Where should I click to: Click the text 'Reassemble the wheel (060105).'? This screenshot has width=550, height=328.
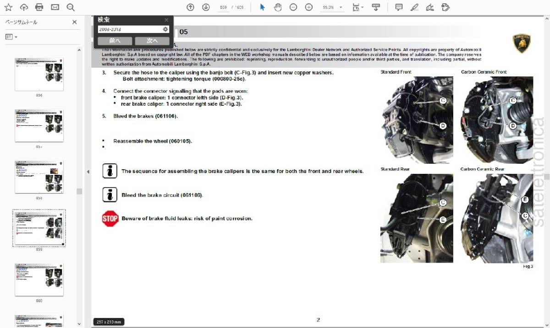click(153, 141)
